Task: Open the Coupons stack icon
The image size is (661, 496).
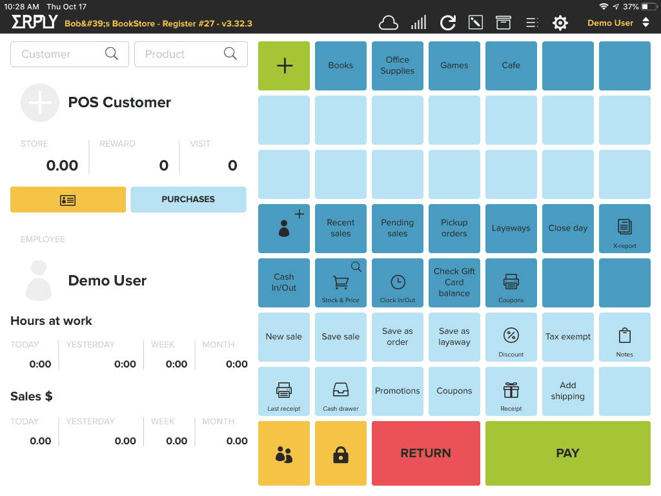Action: coord(511,282)
